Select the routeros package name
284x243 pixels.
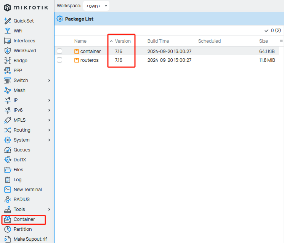tap(90, 60)
